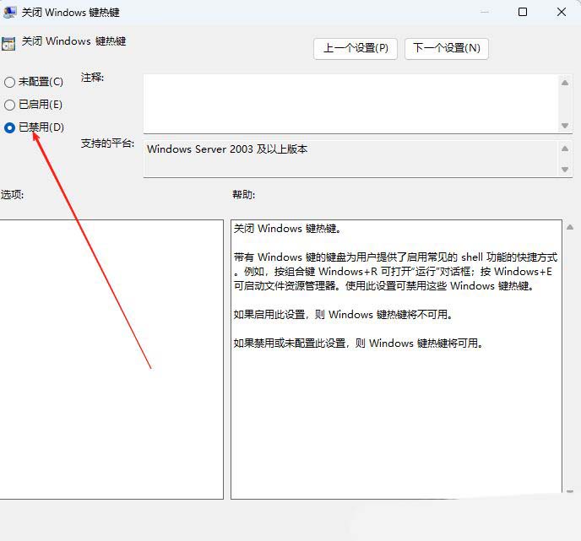The height and width of the screenshot is (541, 581).
Task: Click the help line '关闭 Windows 键热键。'
Action: click(x=287, y=229)
